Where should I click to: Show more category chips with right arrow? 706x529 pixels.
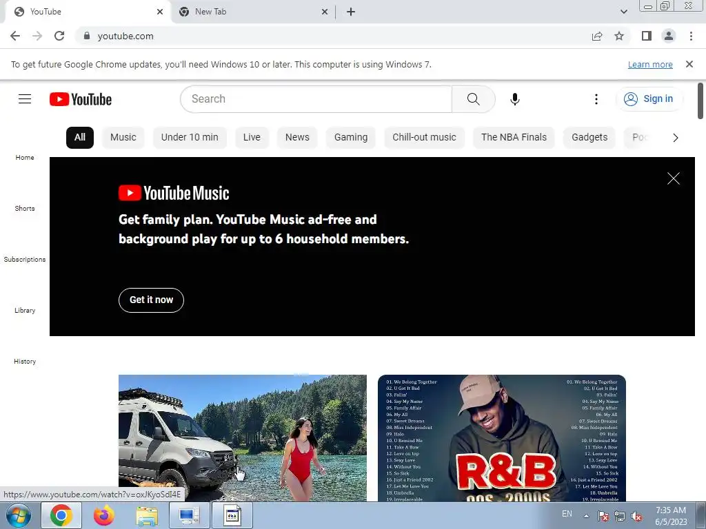[x=675, y=138]
